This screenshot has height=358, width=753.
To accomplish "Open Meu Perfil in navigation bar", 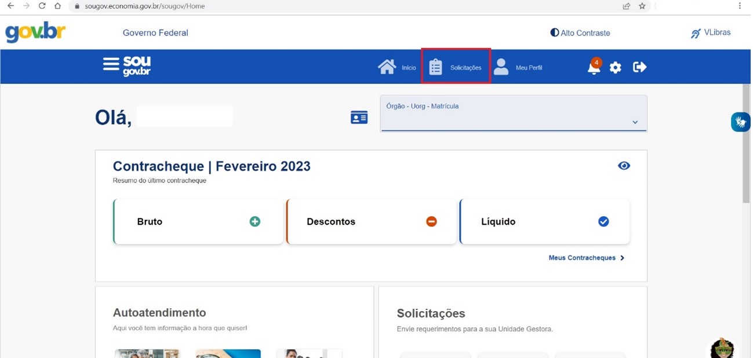I will click(518, 67).
